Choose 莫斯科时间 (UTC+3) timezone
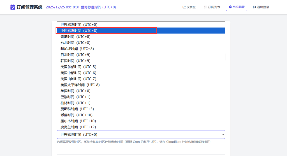The height and width of the screenshot is (156, 287). tap(77, 109)
